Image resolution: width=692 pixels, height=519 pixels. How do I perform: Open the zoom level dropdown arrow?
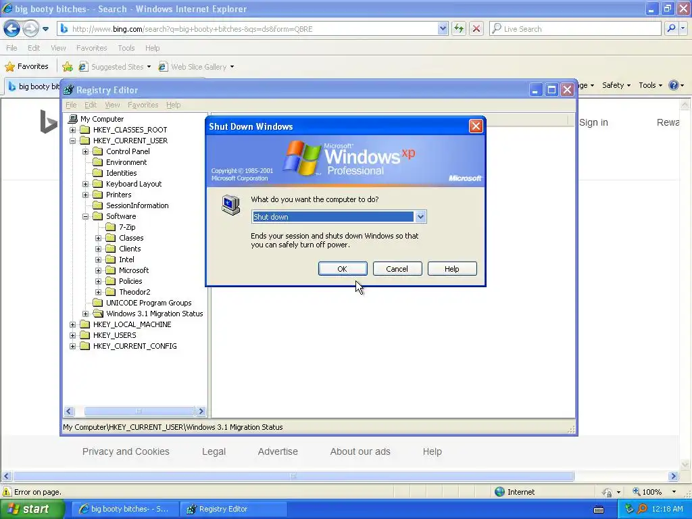(674, 492)
